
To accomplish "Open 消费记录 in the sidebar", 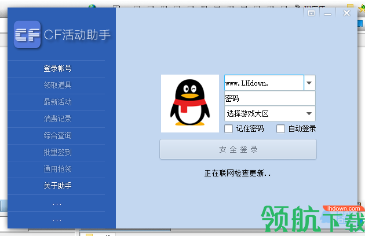I will pos(57,119).
